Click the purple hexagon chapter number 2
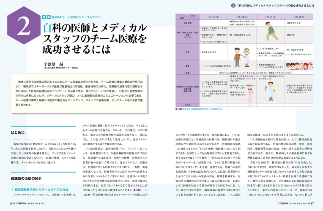 tap(24, 25)
